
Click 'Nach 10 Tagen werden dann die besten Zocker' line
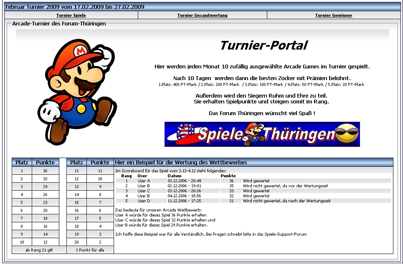[262, 78]
